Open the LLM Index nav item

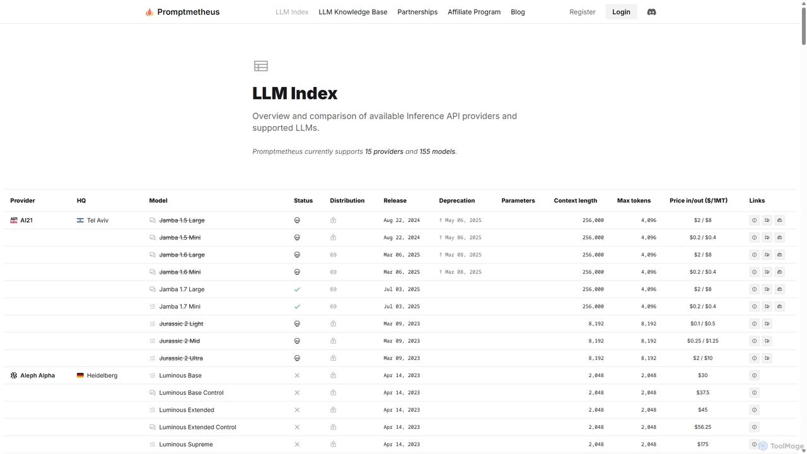pyautogui.click(x=292, y=12)
